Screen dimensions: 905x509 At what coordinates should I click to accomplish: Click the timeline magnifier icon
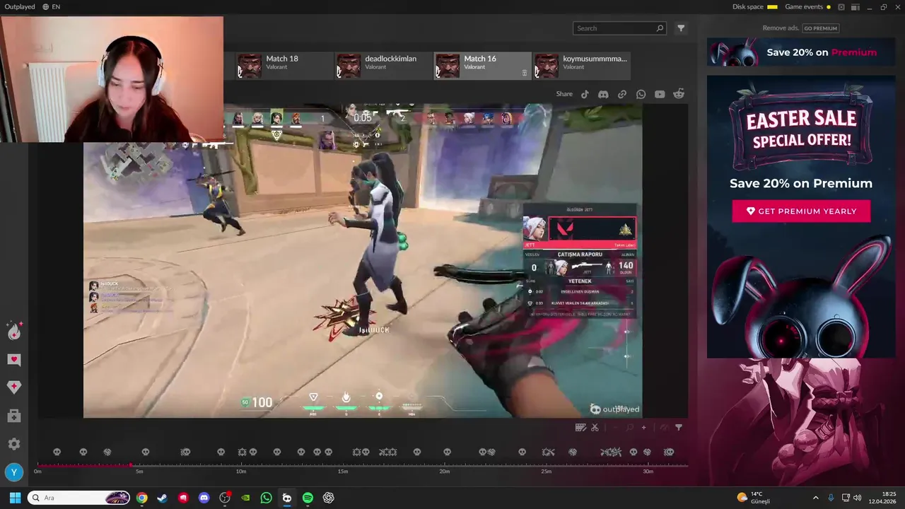(x=629, y=427)
